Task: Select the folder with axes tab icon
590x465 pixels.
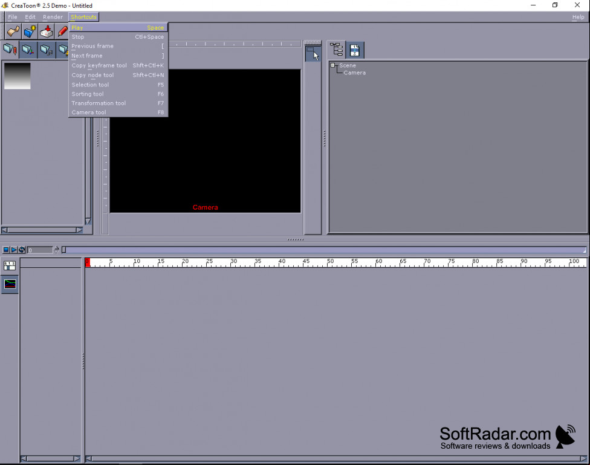Action: coord(28,50)
